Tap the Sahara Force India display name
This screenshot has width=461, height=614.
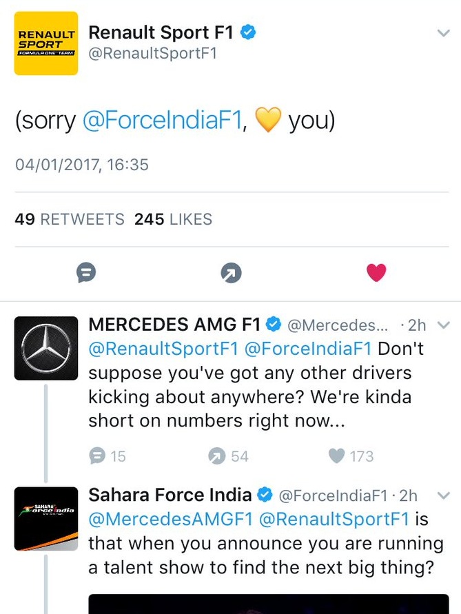point(170,495)
